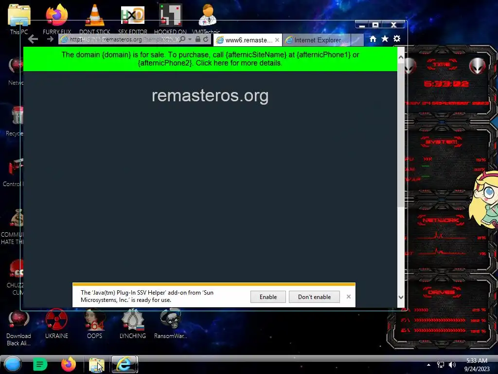The height and width of the screenshot is (374, 498).
Task: Click the blonde cartoon character desktop mascot
Action: click(485, 200)
